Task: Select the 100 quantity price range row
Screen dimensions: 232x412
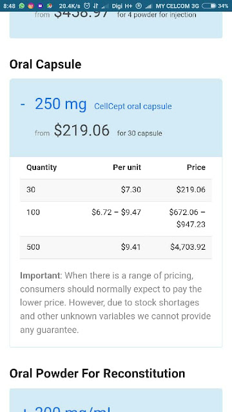Action: coord(116,219)
